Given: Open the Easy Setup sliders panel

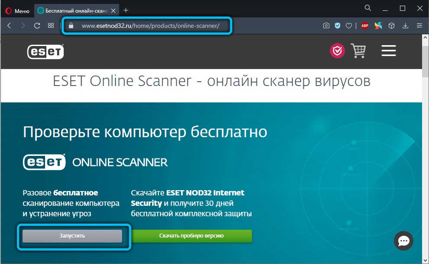Looking at the screenshot, I should click(419, 26).
